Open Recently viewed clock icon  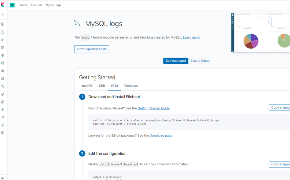point(3,14)
